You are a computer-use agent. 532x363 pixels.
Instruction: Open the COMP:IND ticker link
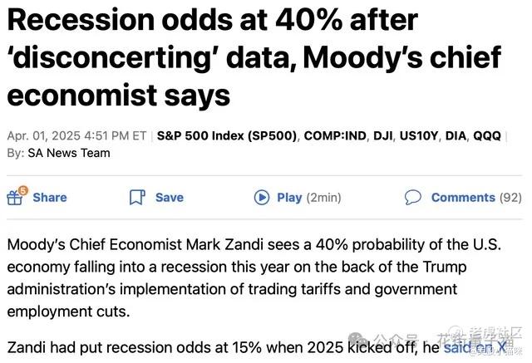tap(335, 136)
